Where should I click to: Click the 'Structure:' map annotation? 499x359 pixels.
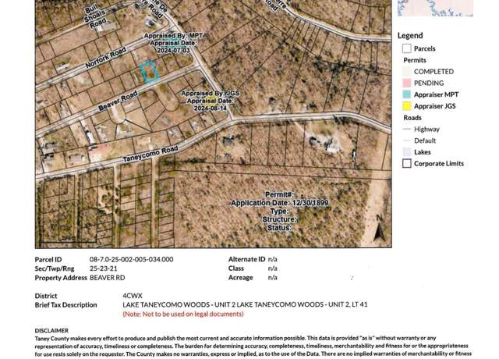tap(279, 219)
